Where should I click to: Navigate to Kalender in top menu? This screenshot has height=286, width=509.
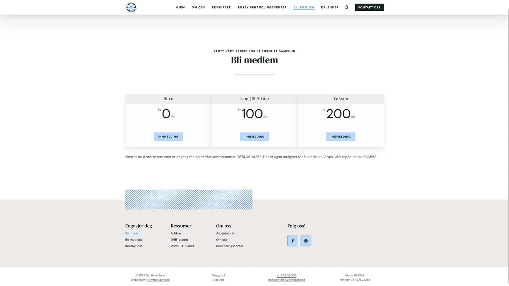coord(330,7)
